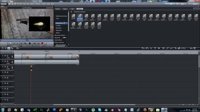The height and width of the screenshot is (112, 200).
Task: Start playback with the Play button
Action: 30,43
